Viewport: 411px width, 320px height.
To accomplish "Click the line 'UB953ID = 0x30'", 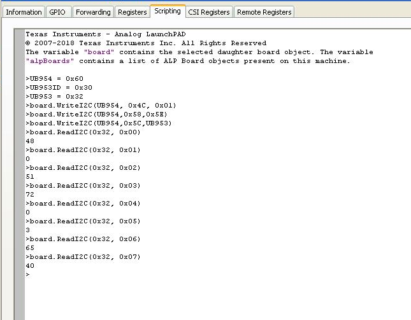I will click(x=59, y=88).
